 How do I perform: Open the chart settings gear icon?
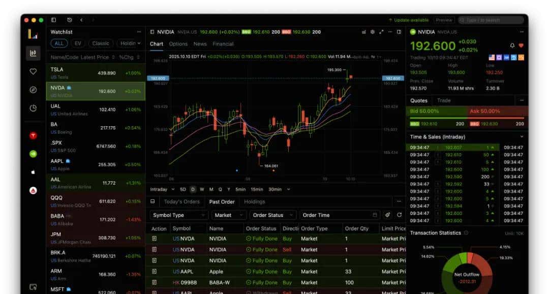(x=372, y=31)
